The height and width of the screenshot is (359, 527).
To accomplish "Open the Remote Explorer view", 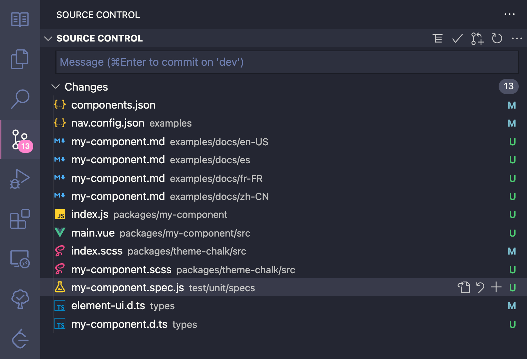I will (20, 259).
